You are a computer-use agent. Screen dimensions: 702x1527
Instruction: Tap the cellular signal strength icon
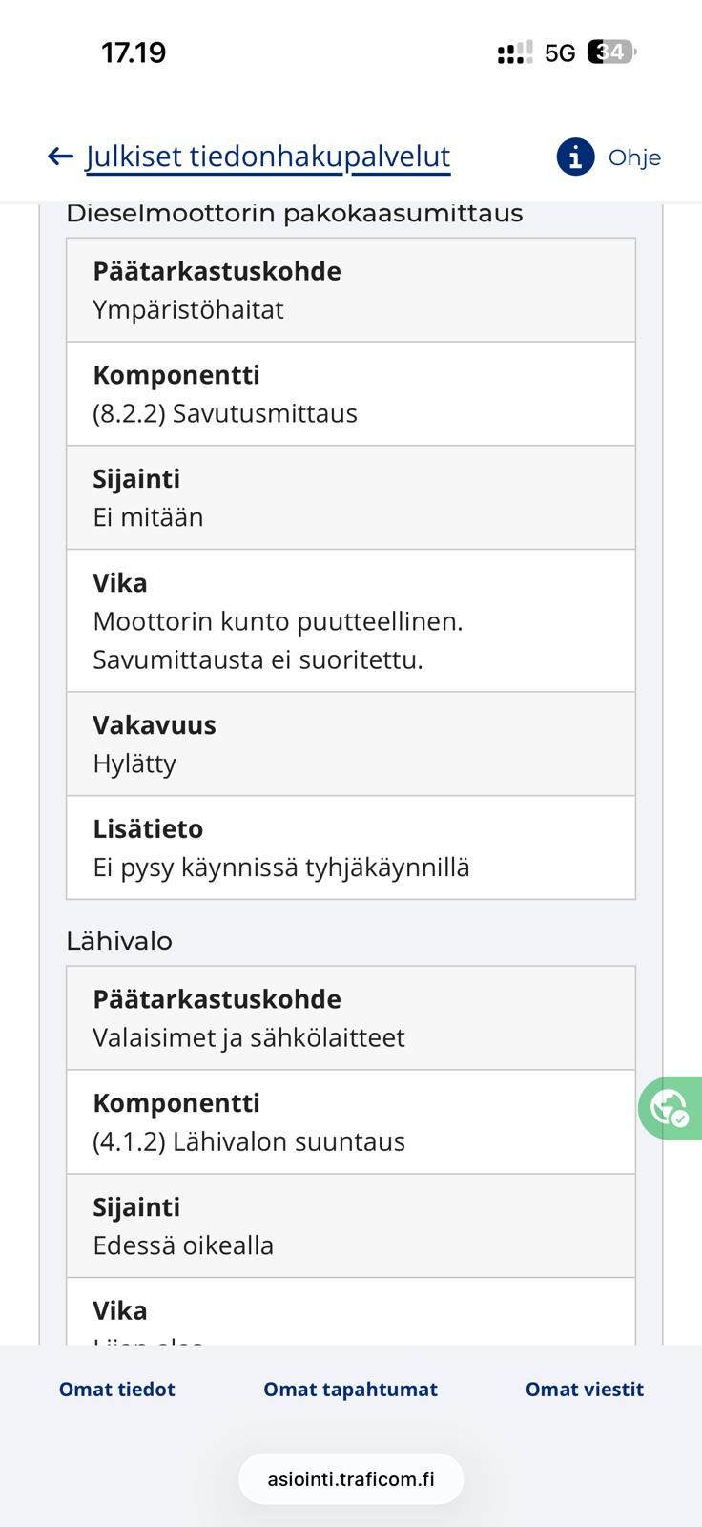tap(515, 52)
